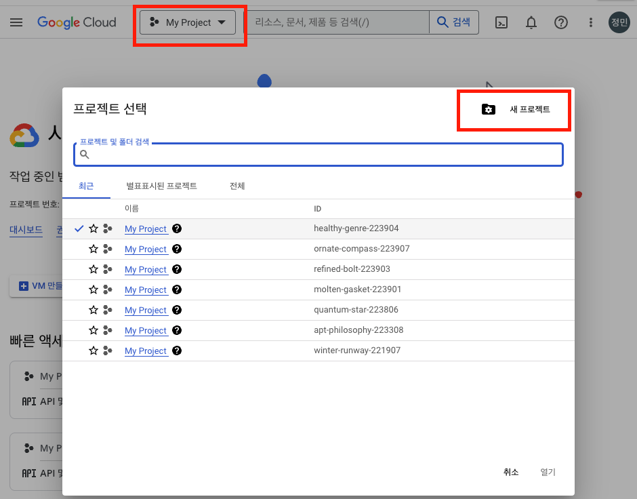
Task: Click project type icon in healthy-genre-223904 row
Action: click(108, 228)
